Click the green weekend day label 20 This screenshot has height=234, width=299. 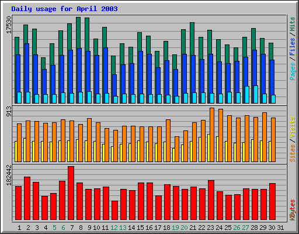[184, 228]
